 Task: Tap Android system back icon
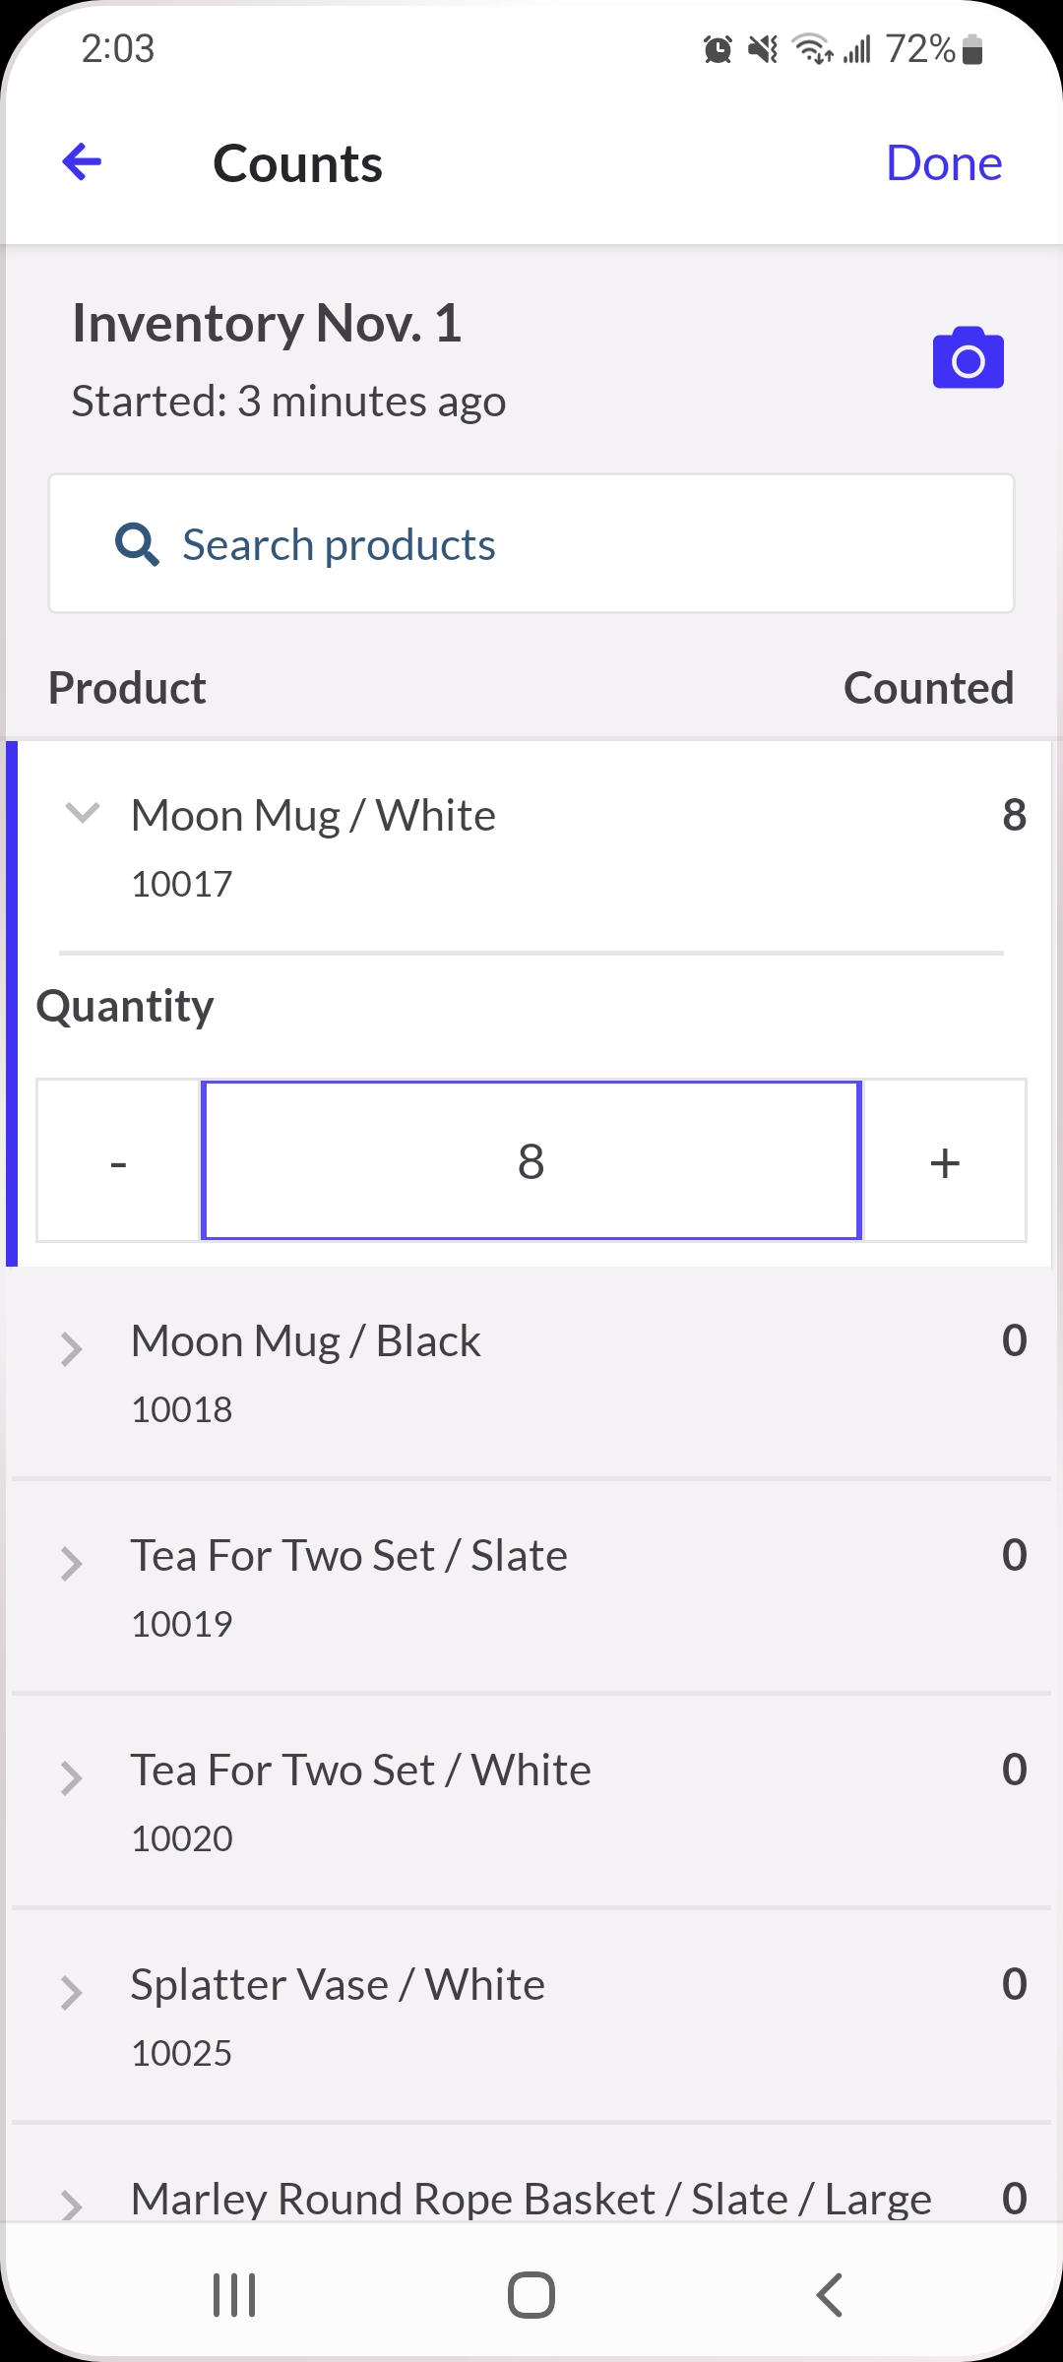(830, 2295)
